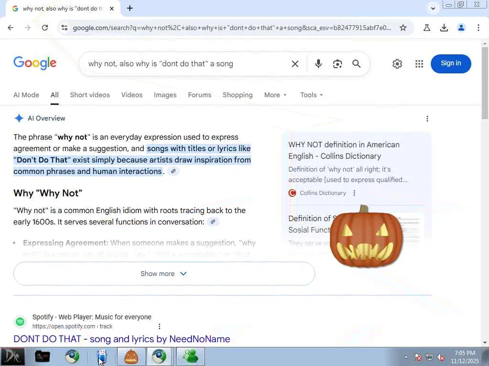Expand AI Overview with Show more

164,274
